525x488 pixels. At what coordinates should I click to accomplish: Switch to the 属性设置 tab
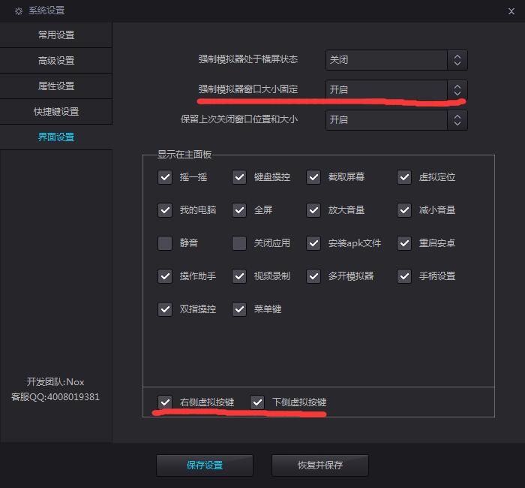(x=56, y=86)
